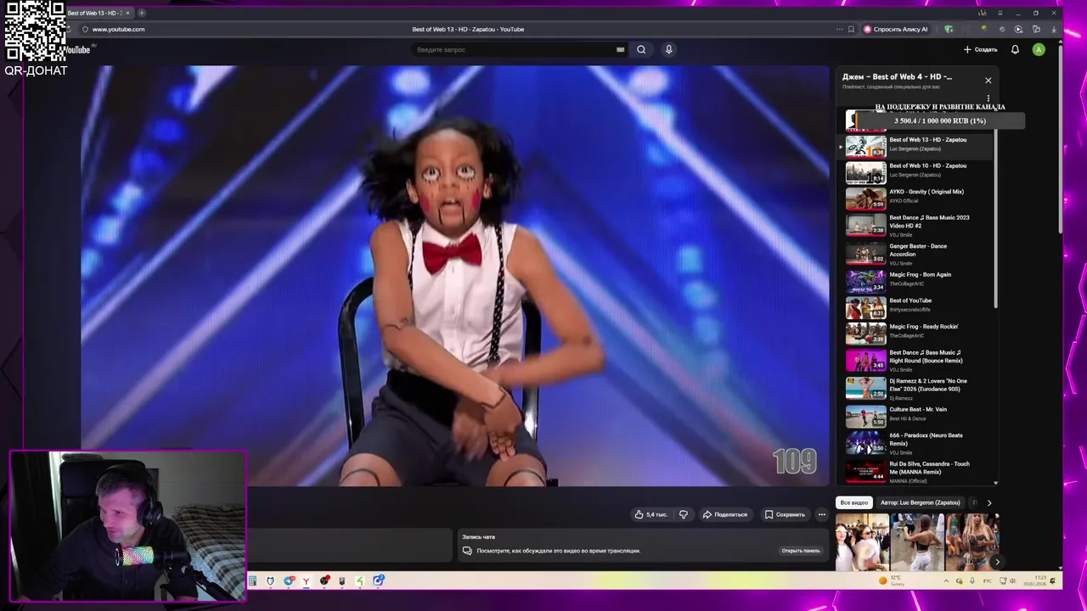Open browser downloads arrow icon
Screen dimensions: 1087x611
coord(1054,29)
